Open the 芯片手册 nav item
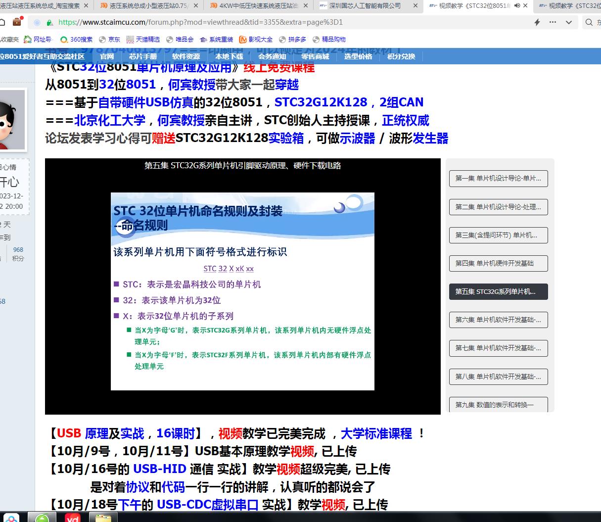This screenshot has height=522, width=601. click(x=143, y=56)
